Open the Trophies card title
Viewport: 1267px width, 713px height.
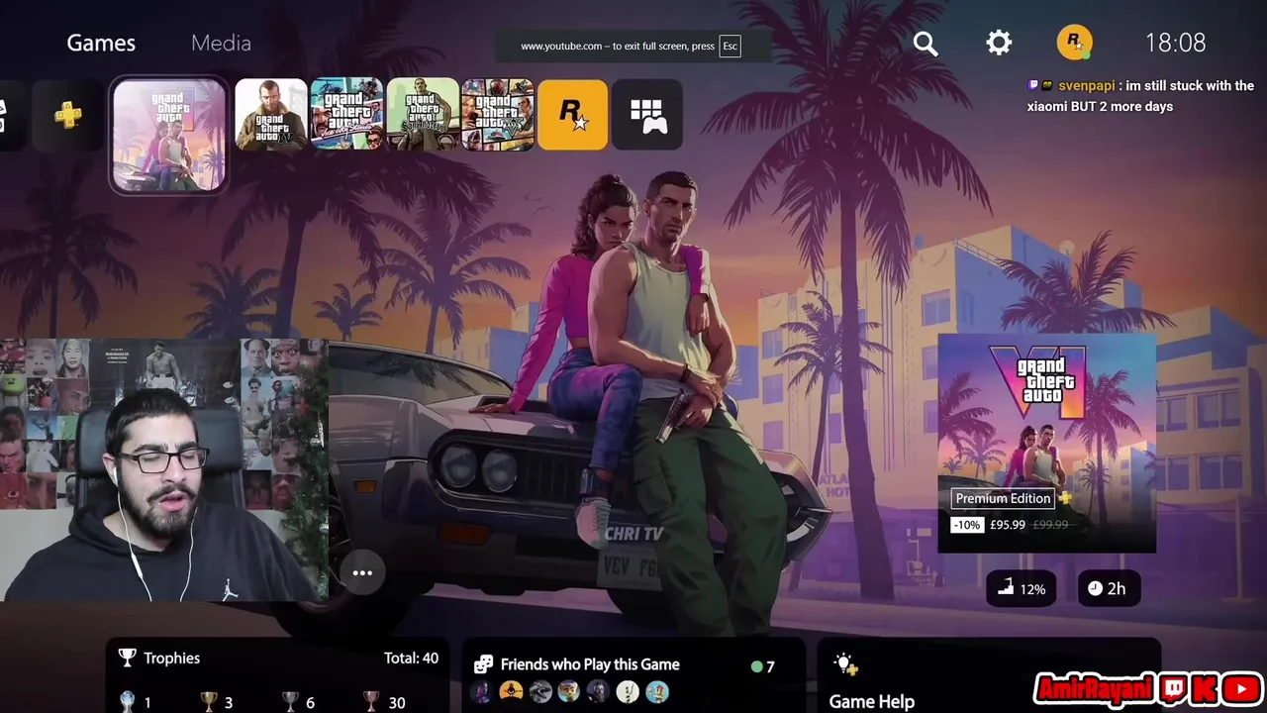point(171,658)
